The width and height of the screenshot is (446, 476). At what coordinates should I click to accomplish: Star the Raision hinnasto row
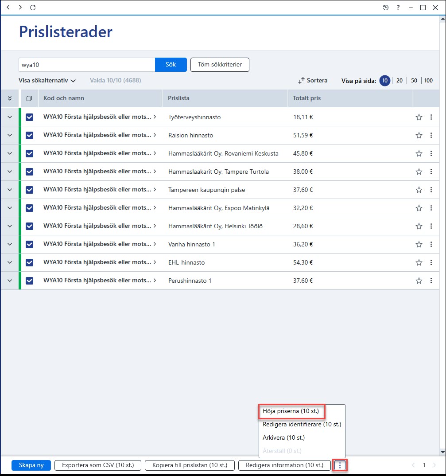pos(419,135)
